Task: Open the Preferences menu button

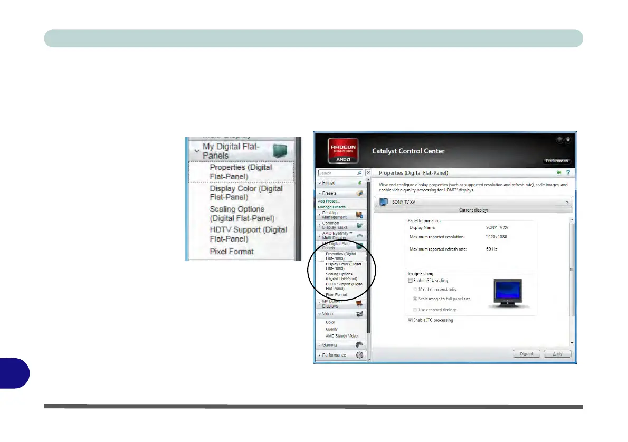Action: [x=557, y=161]
